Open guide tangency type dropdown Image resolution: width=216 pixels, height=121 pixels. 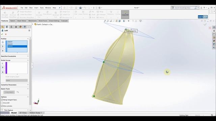(x=17, y=80)
